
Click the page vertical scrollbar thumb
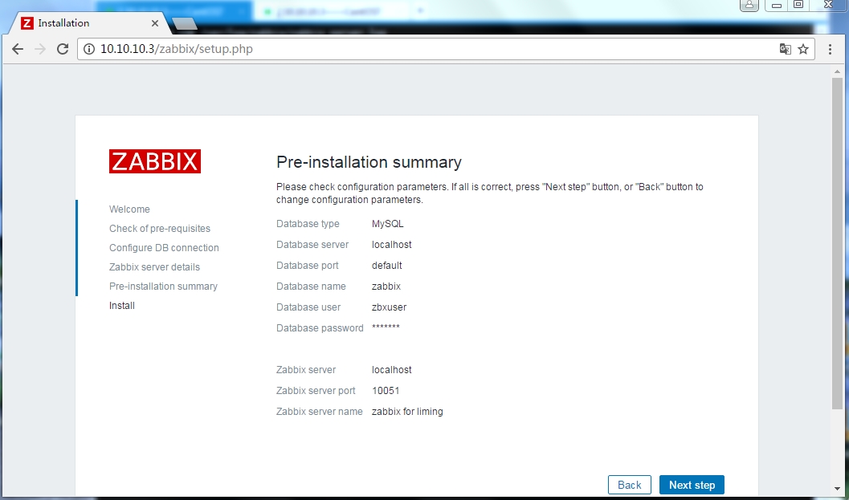pyautogui.click(x=837, y=243)
